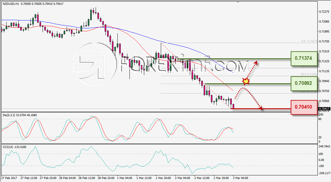Select the 0.72085 price axis label

click(x=324, y=21)
